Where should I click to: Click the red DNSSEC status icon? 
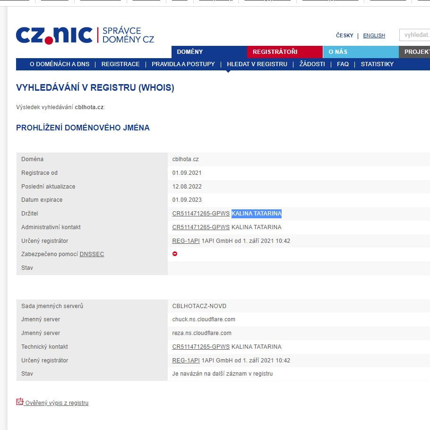point(175,254)
